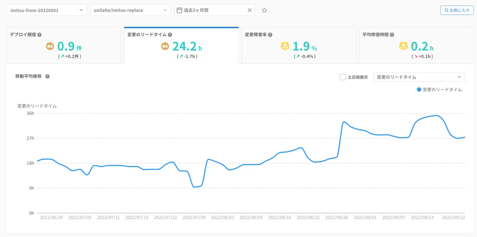Click the お気に入り button
Screen dimensions: 477x237
click(457, 10)
